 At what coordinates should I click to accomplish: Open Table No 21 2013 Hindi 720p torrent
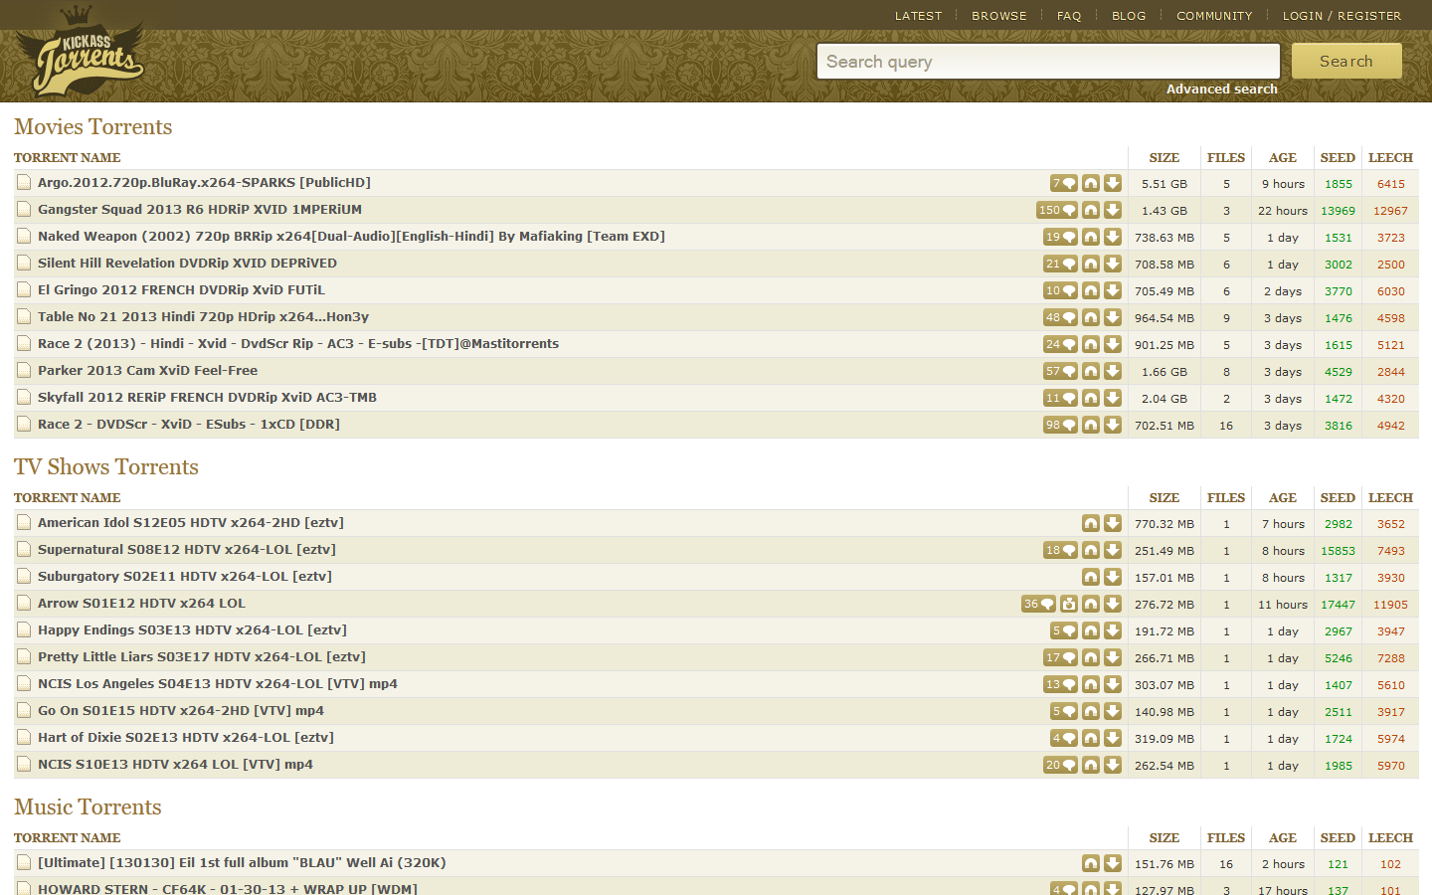tap(203, 317)
